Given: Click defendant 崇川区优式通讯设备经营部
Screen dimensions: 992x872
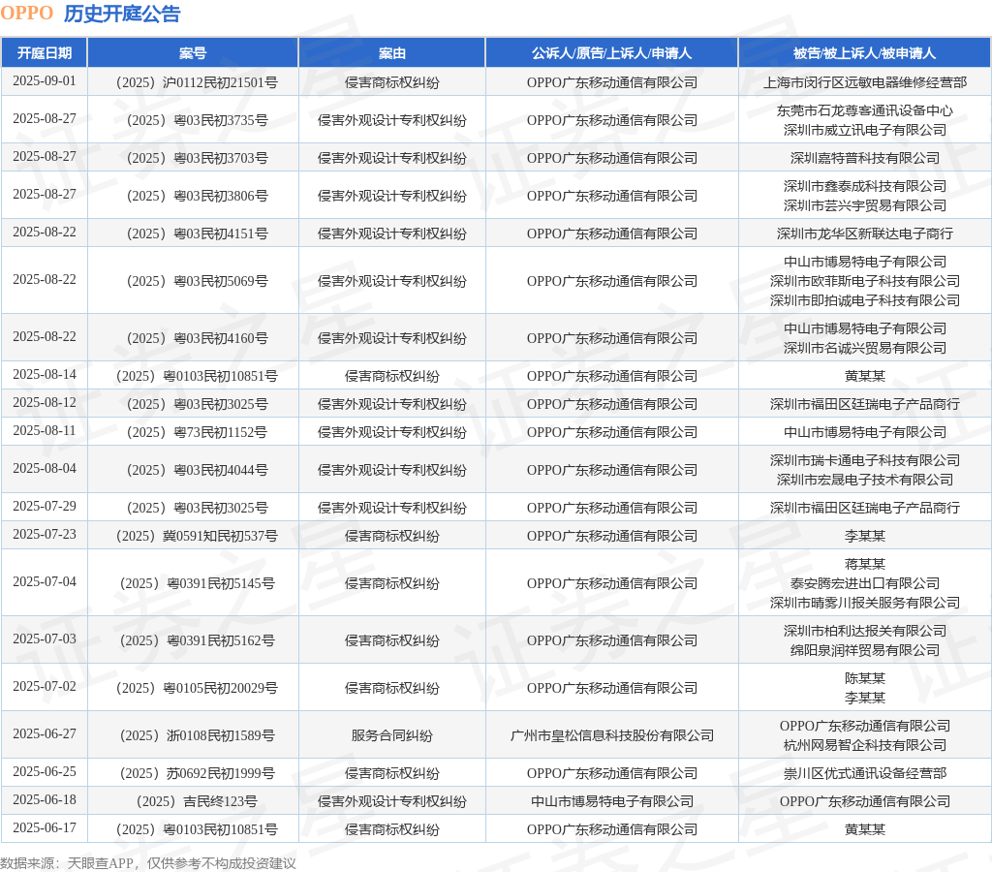Looking at the screenshot, I should (865, 773).
